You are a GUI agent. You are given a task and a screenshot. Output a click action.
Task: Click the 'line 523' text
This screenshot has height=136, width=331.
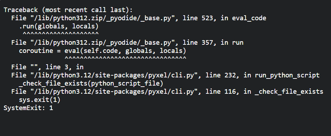click(198, 18)
